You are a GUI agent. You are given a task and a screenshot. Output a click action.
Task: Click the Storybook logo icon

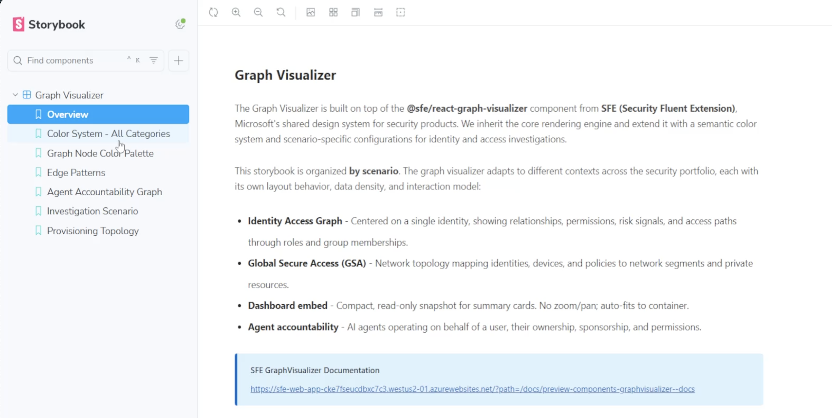pyautogui.click(x=18, y=24)
